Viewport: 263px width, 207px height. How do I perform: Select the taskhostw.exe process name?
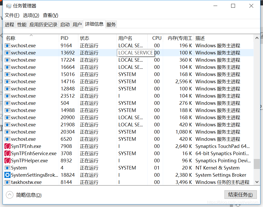pos(26,182)
